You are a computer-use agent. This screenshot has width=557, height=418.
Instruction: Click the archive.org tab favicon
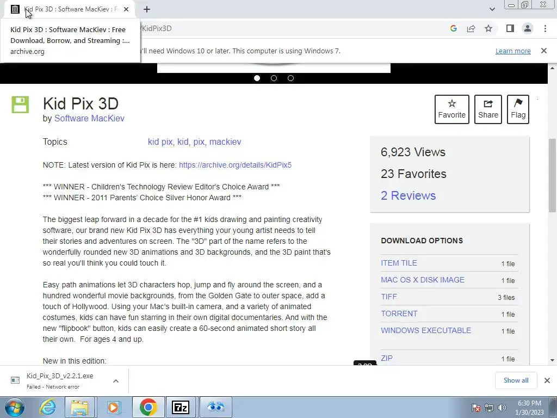click(x=15, y=9)
